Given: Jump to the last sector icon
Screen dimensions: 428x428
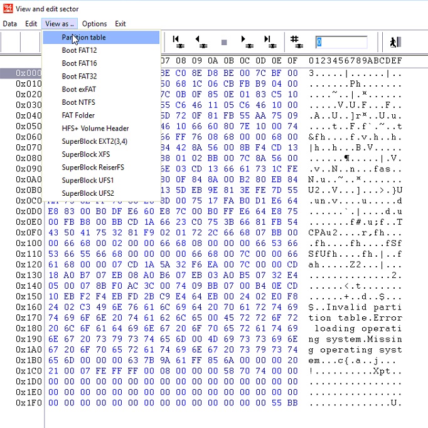Looking at the screenshot, I should click(x=269, y=42).
